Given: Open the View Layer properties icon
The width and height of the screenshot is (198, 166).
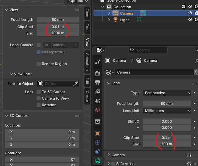Looking at the screenshot, I should (x=97, y=92).
